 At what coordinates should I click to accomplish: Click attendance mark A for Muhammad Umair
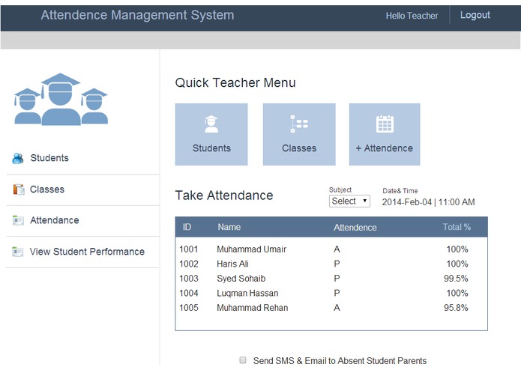tap(337, 249)
